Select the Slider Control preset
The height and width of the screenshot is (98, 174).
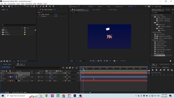(x=160, y=56)
